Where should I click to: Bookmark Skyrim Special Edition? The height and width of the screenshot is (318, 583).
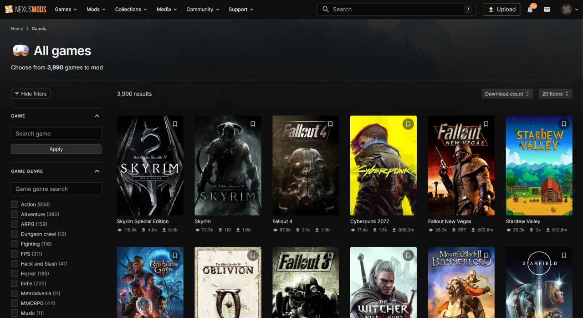[175, 124]
